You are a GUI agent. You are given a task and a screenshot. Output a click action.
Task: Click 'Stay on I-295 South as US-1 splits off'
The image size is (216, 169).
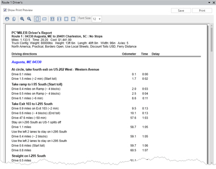click(x=36, y=122)
